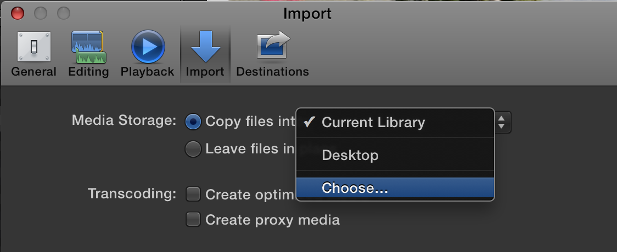The width and height of the screenshot is (617, 252).
Task: Open the Playback preferences pane icon
Action: coord(148,47)
